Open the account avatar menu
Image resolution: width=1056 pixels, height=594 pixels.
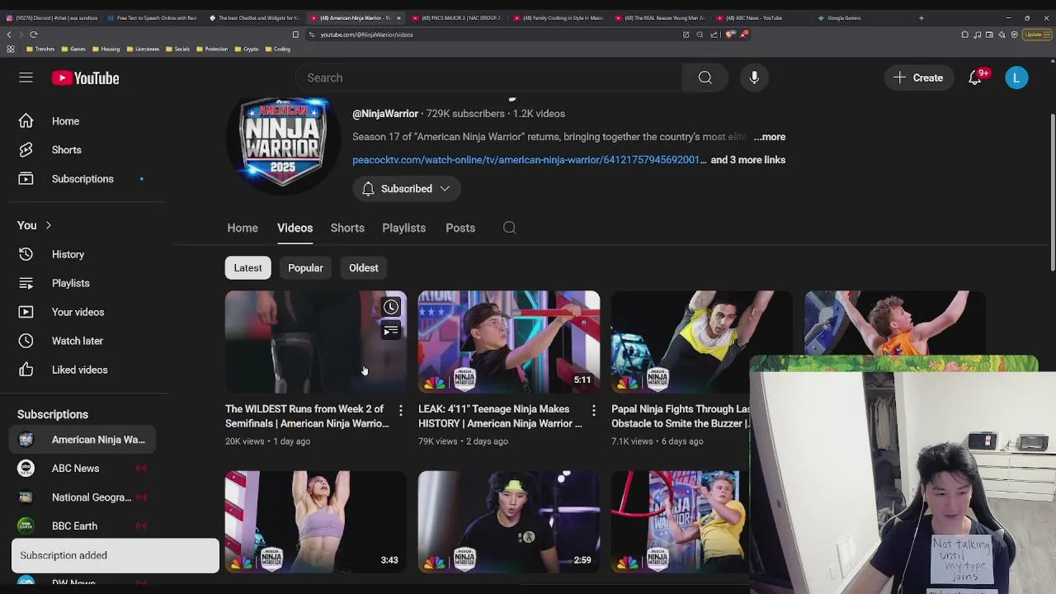click(x=1016, y=78)
